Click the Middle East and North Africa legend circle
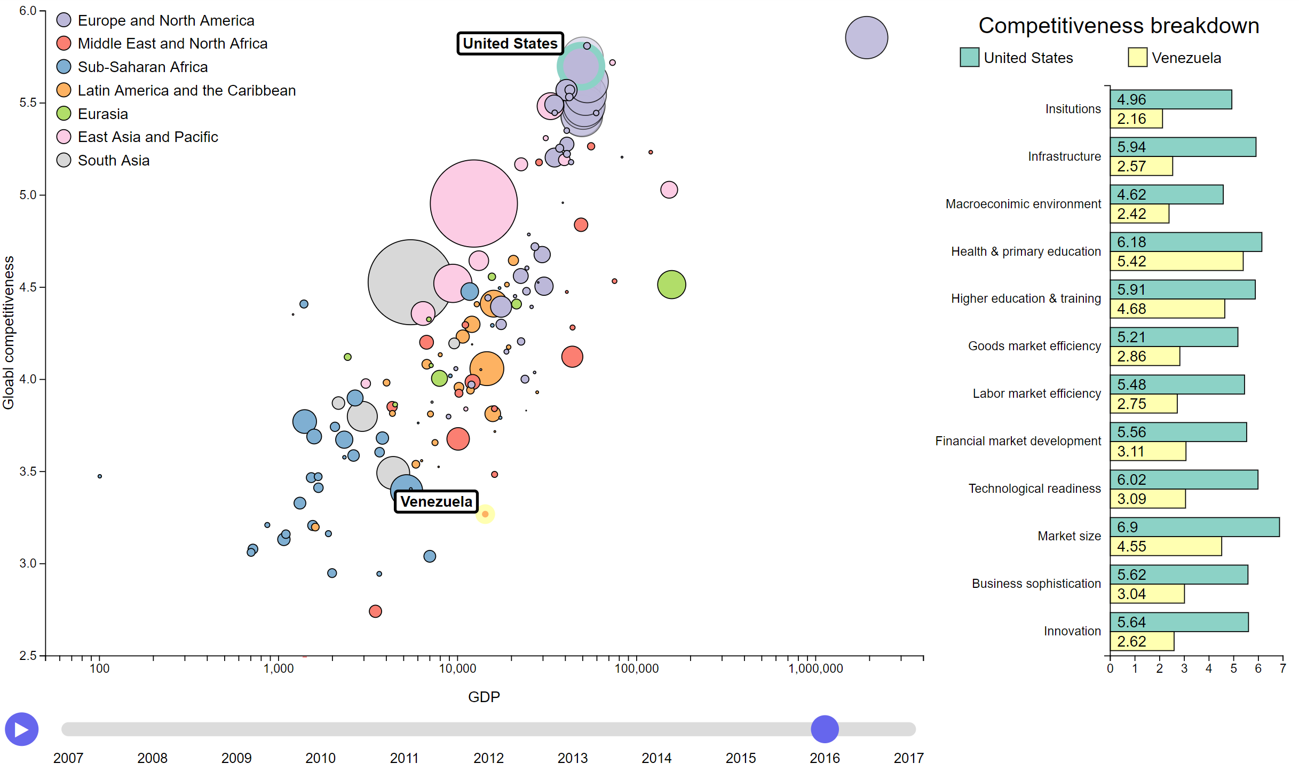 (x=64, y=43)
